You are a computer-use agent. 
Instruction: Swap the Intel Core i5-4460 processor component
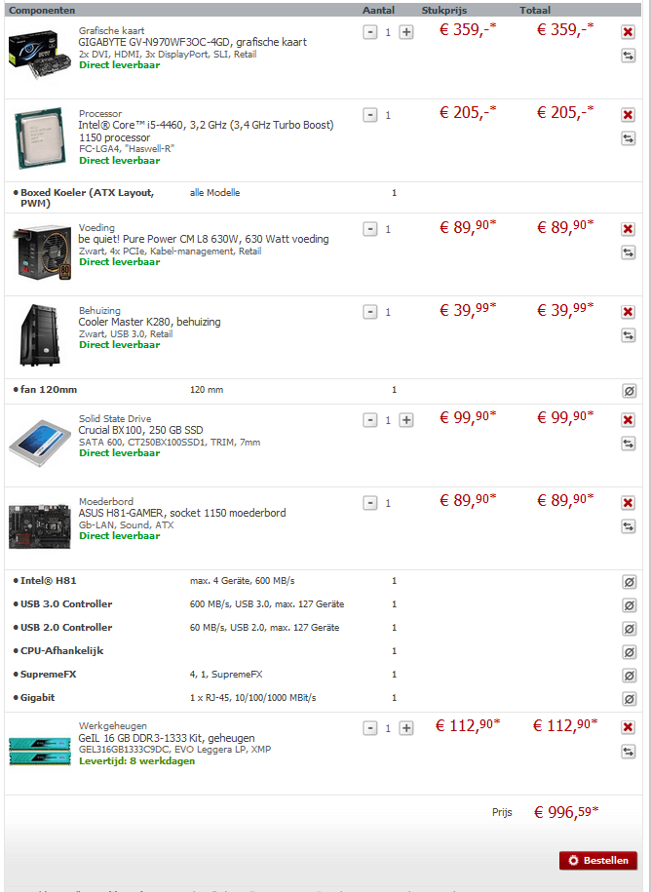628,138
